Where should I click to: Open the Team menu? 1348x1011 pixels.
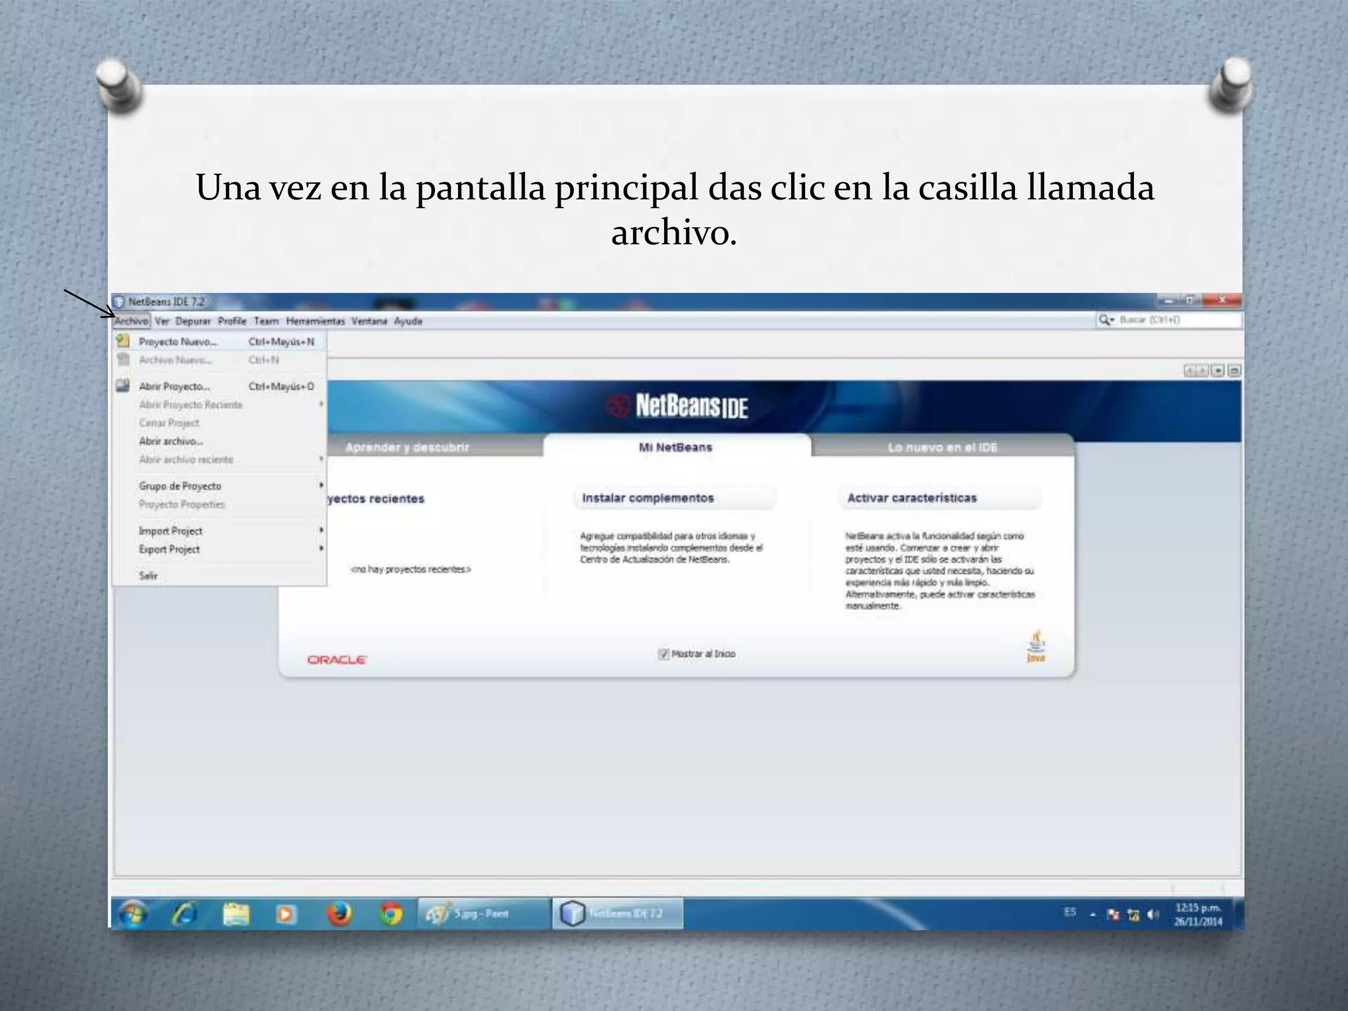pyautogui.click(x=267, y=321)
